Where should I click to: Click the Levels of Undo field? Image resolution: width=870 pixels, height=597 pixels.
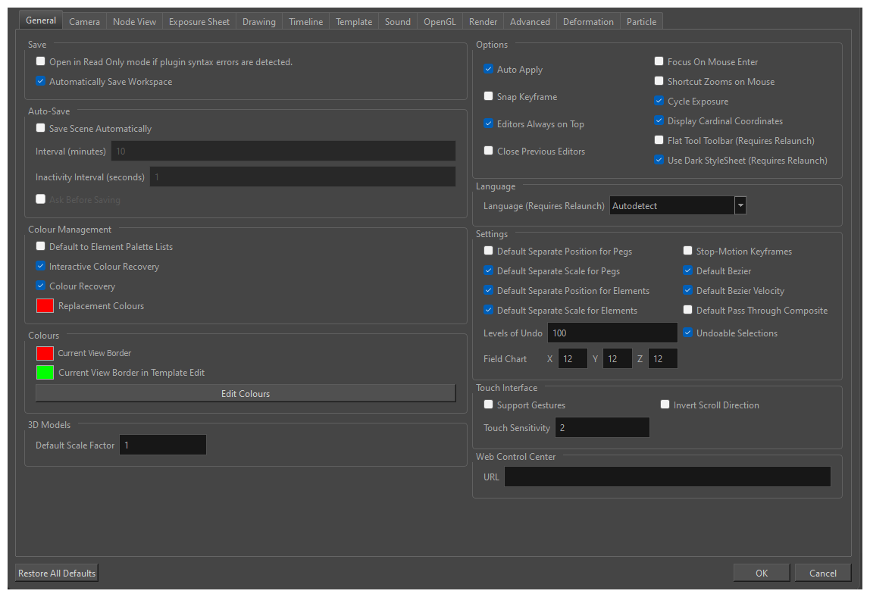pos(612,333)
